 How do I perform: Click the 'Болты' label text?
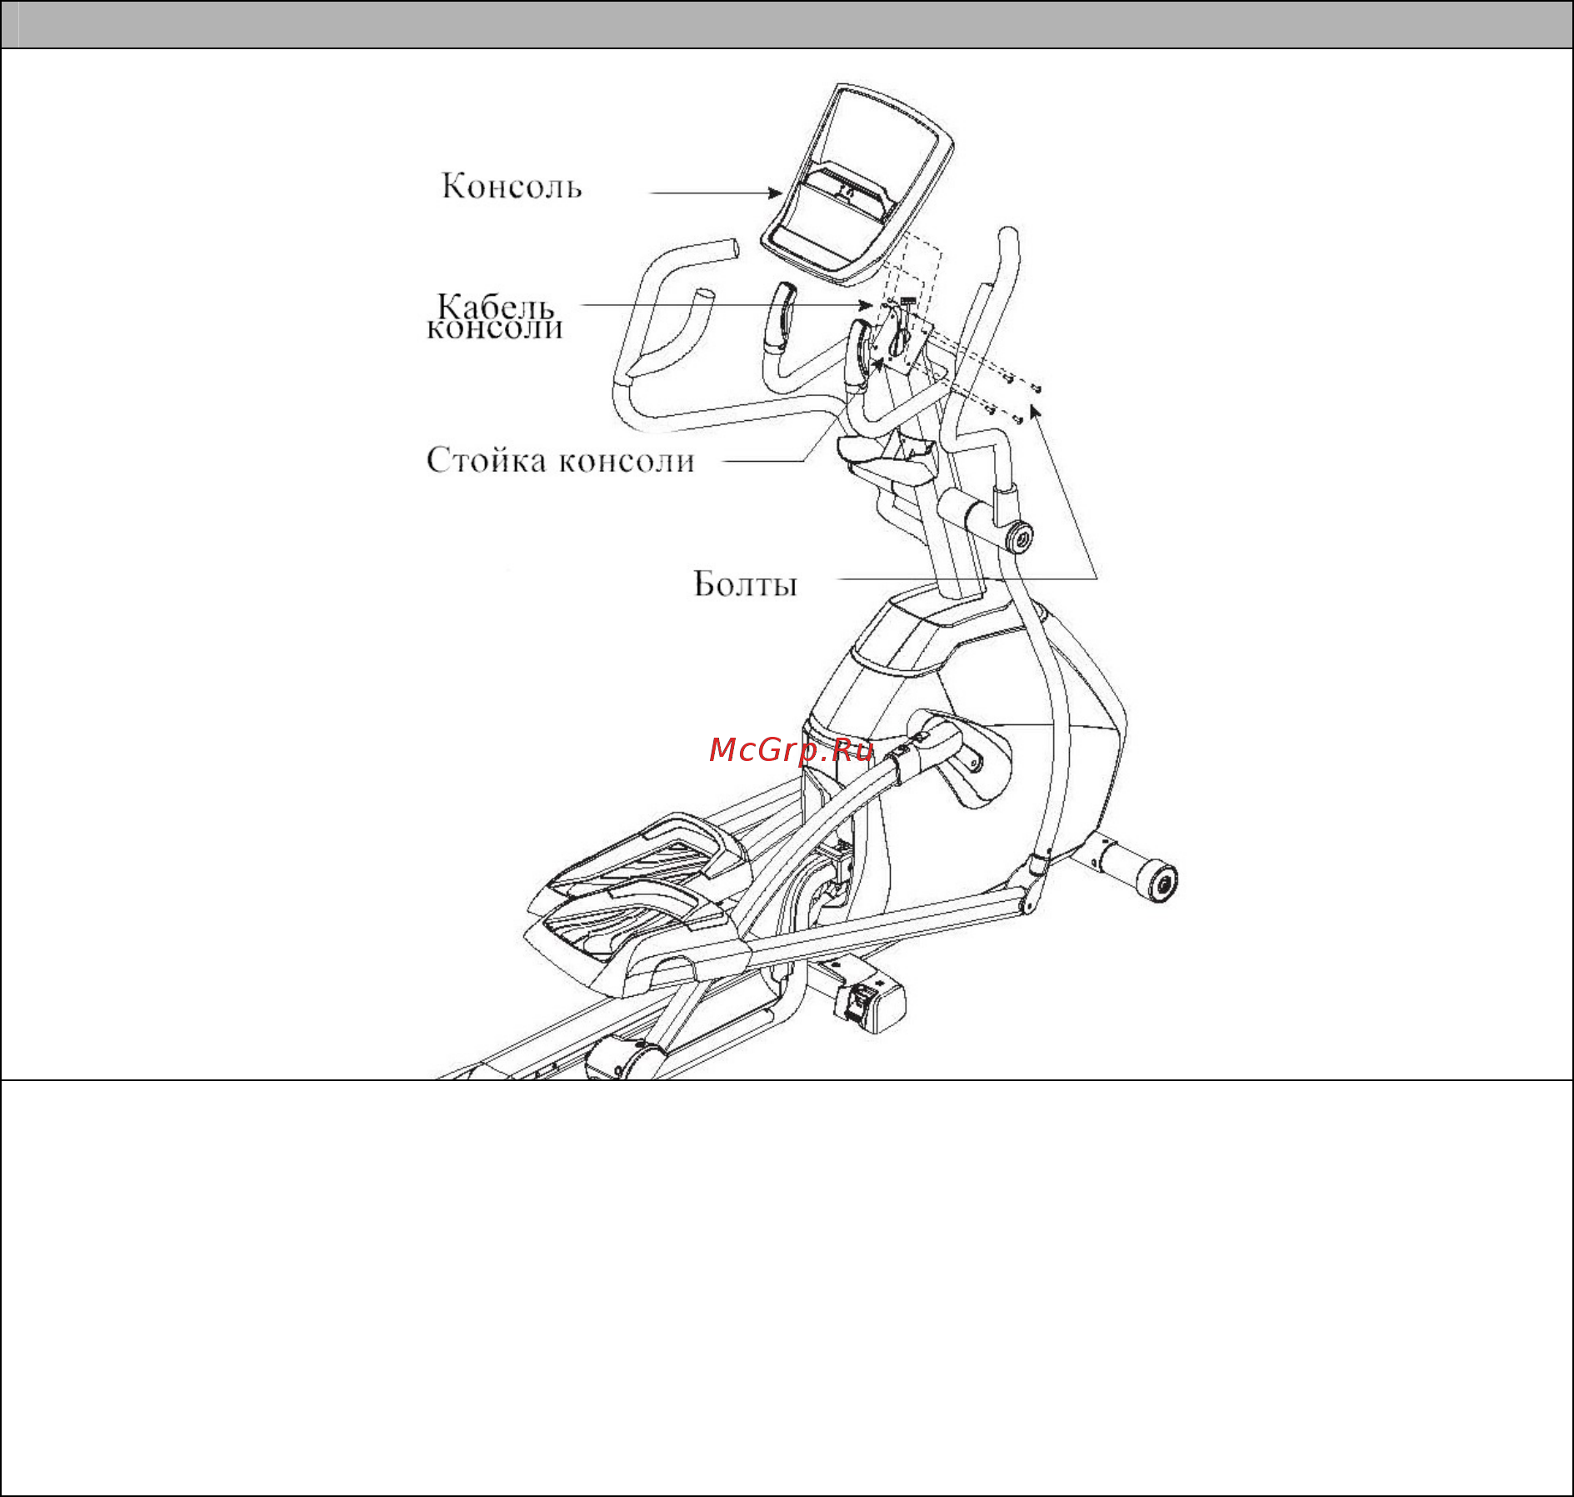[746, 583]
